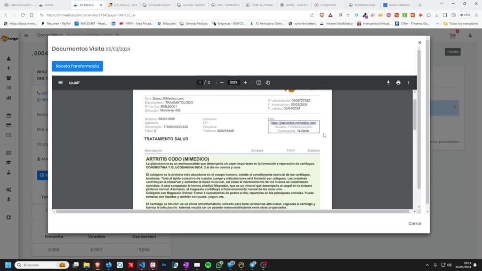The height and width of the screenshot is (271, 482).
Task: Open Spotify from the taskbar
Action: click(x=208, y=265)
